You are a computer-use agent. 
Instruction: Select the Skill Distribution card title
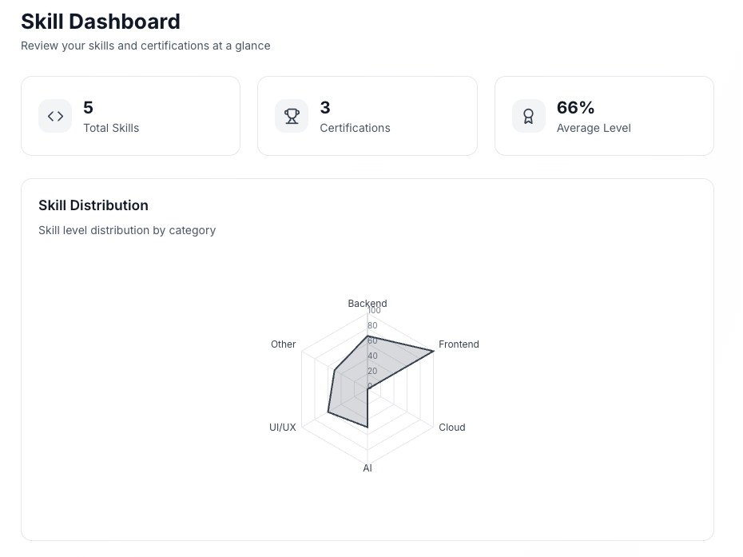(x=93, y=205)
